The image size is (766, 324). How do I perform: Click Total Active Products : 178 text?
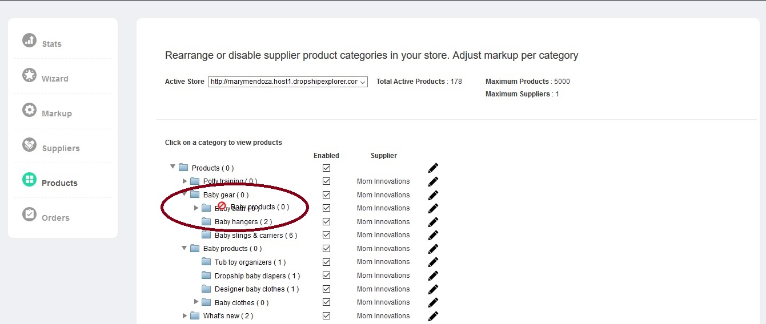pyautogui.click(x=419, y=82)
